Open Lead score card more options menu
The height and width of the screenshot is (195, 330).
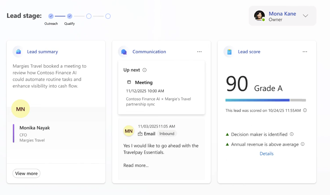pos(305,52)
